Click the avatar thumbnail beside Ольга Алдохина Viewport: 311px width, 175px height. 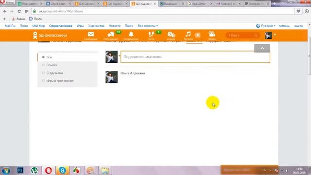pyautogui.click(x=111, y=77)
